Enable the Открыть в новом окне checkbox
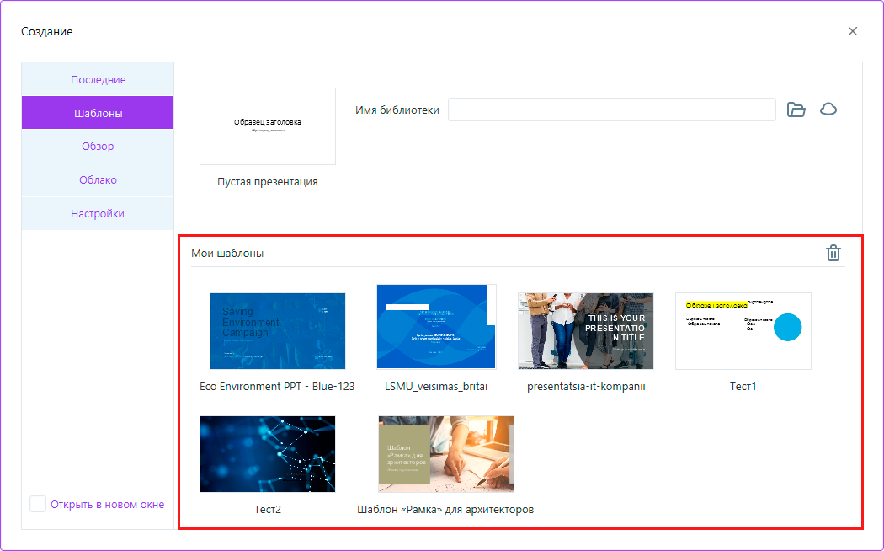Viewport: 884px width, 551px height. click(38, 503)
